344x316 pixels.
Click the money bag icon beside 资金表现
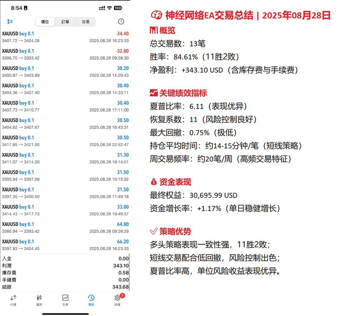coord(154,182)
